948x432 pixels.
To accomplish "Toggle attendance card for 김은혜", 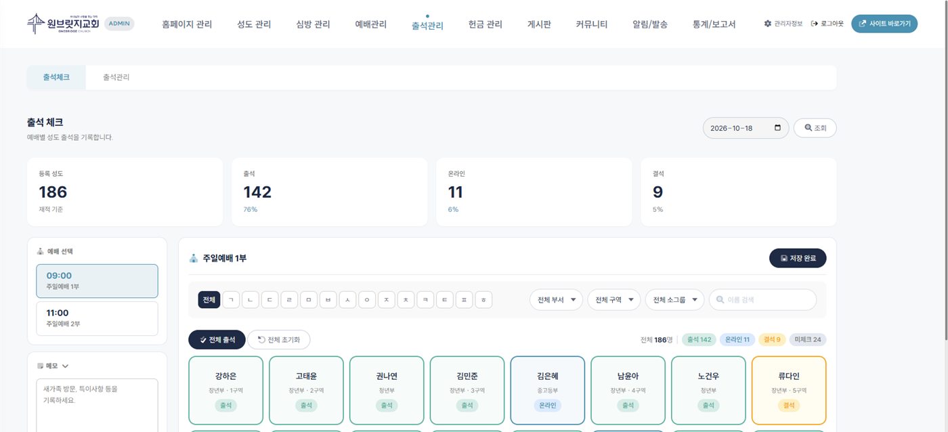I will 548,391.
